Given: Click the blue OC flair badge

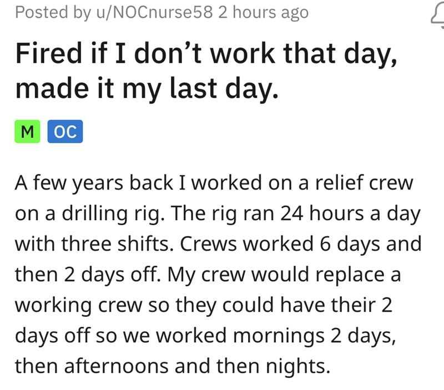Looking at the screenshot, I should 65,132.
